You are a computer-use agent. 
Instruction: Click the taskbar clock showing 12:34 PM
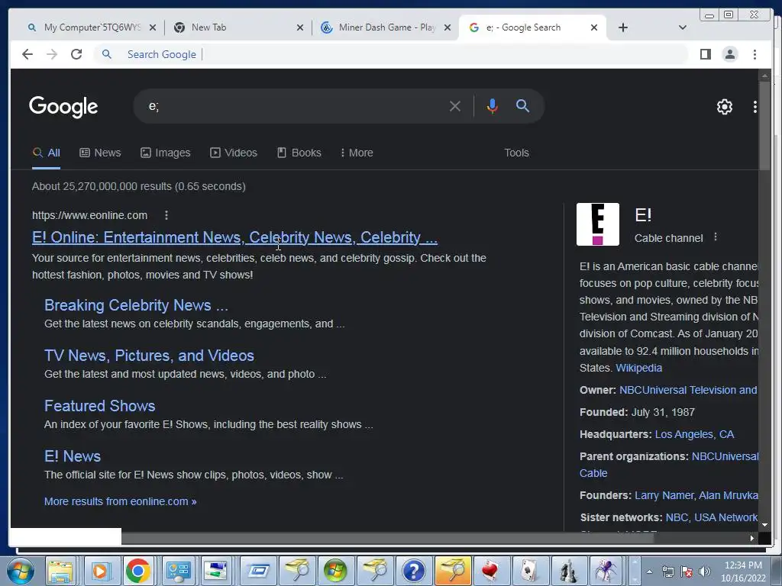[x=742, y=572]
